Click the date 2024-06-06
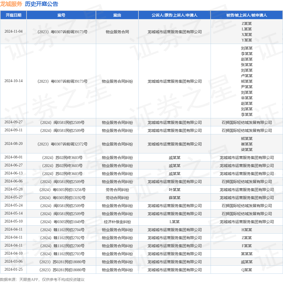 (14, 181)
